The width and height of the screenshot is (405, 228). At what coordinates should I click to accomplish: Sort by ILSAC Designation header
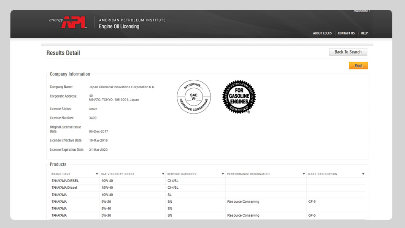coord(322,174)
